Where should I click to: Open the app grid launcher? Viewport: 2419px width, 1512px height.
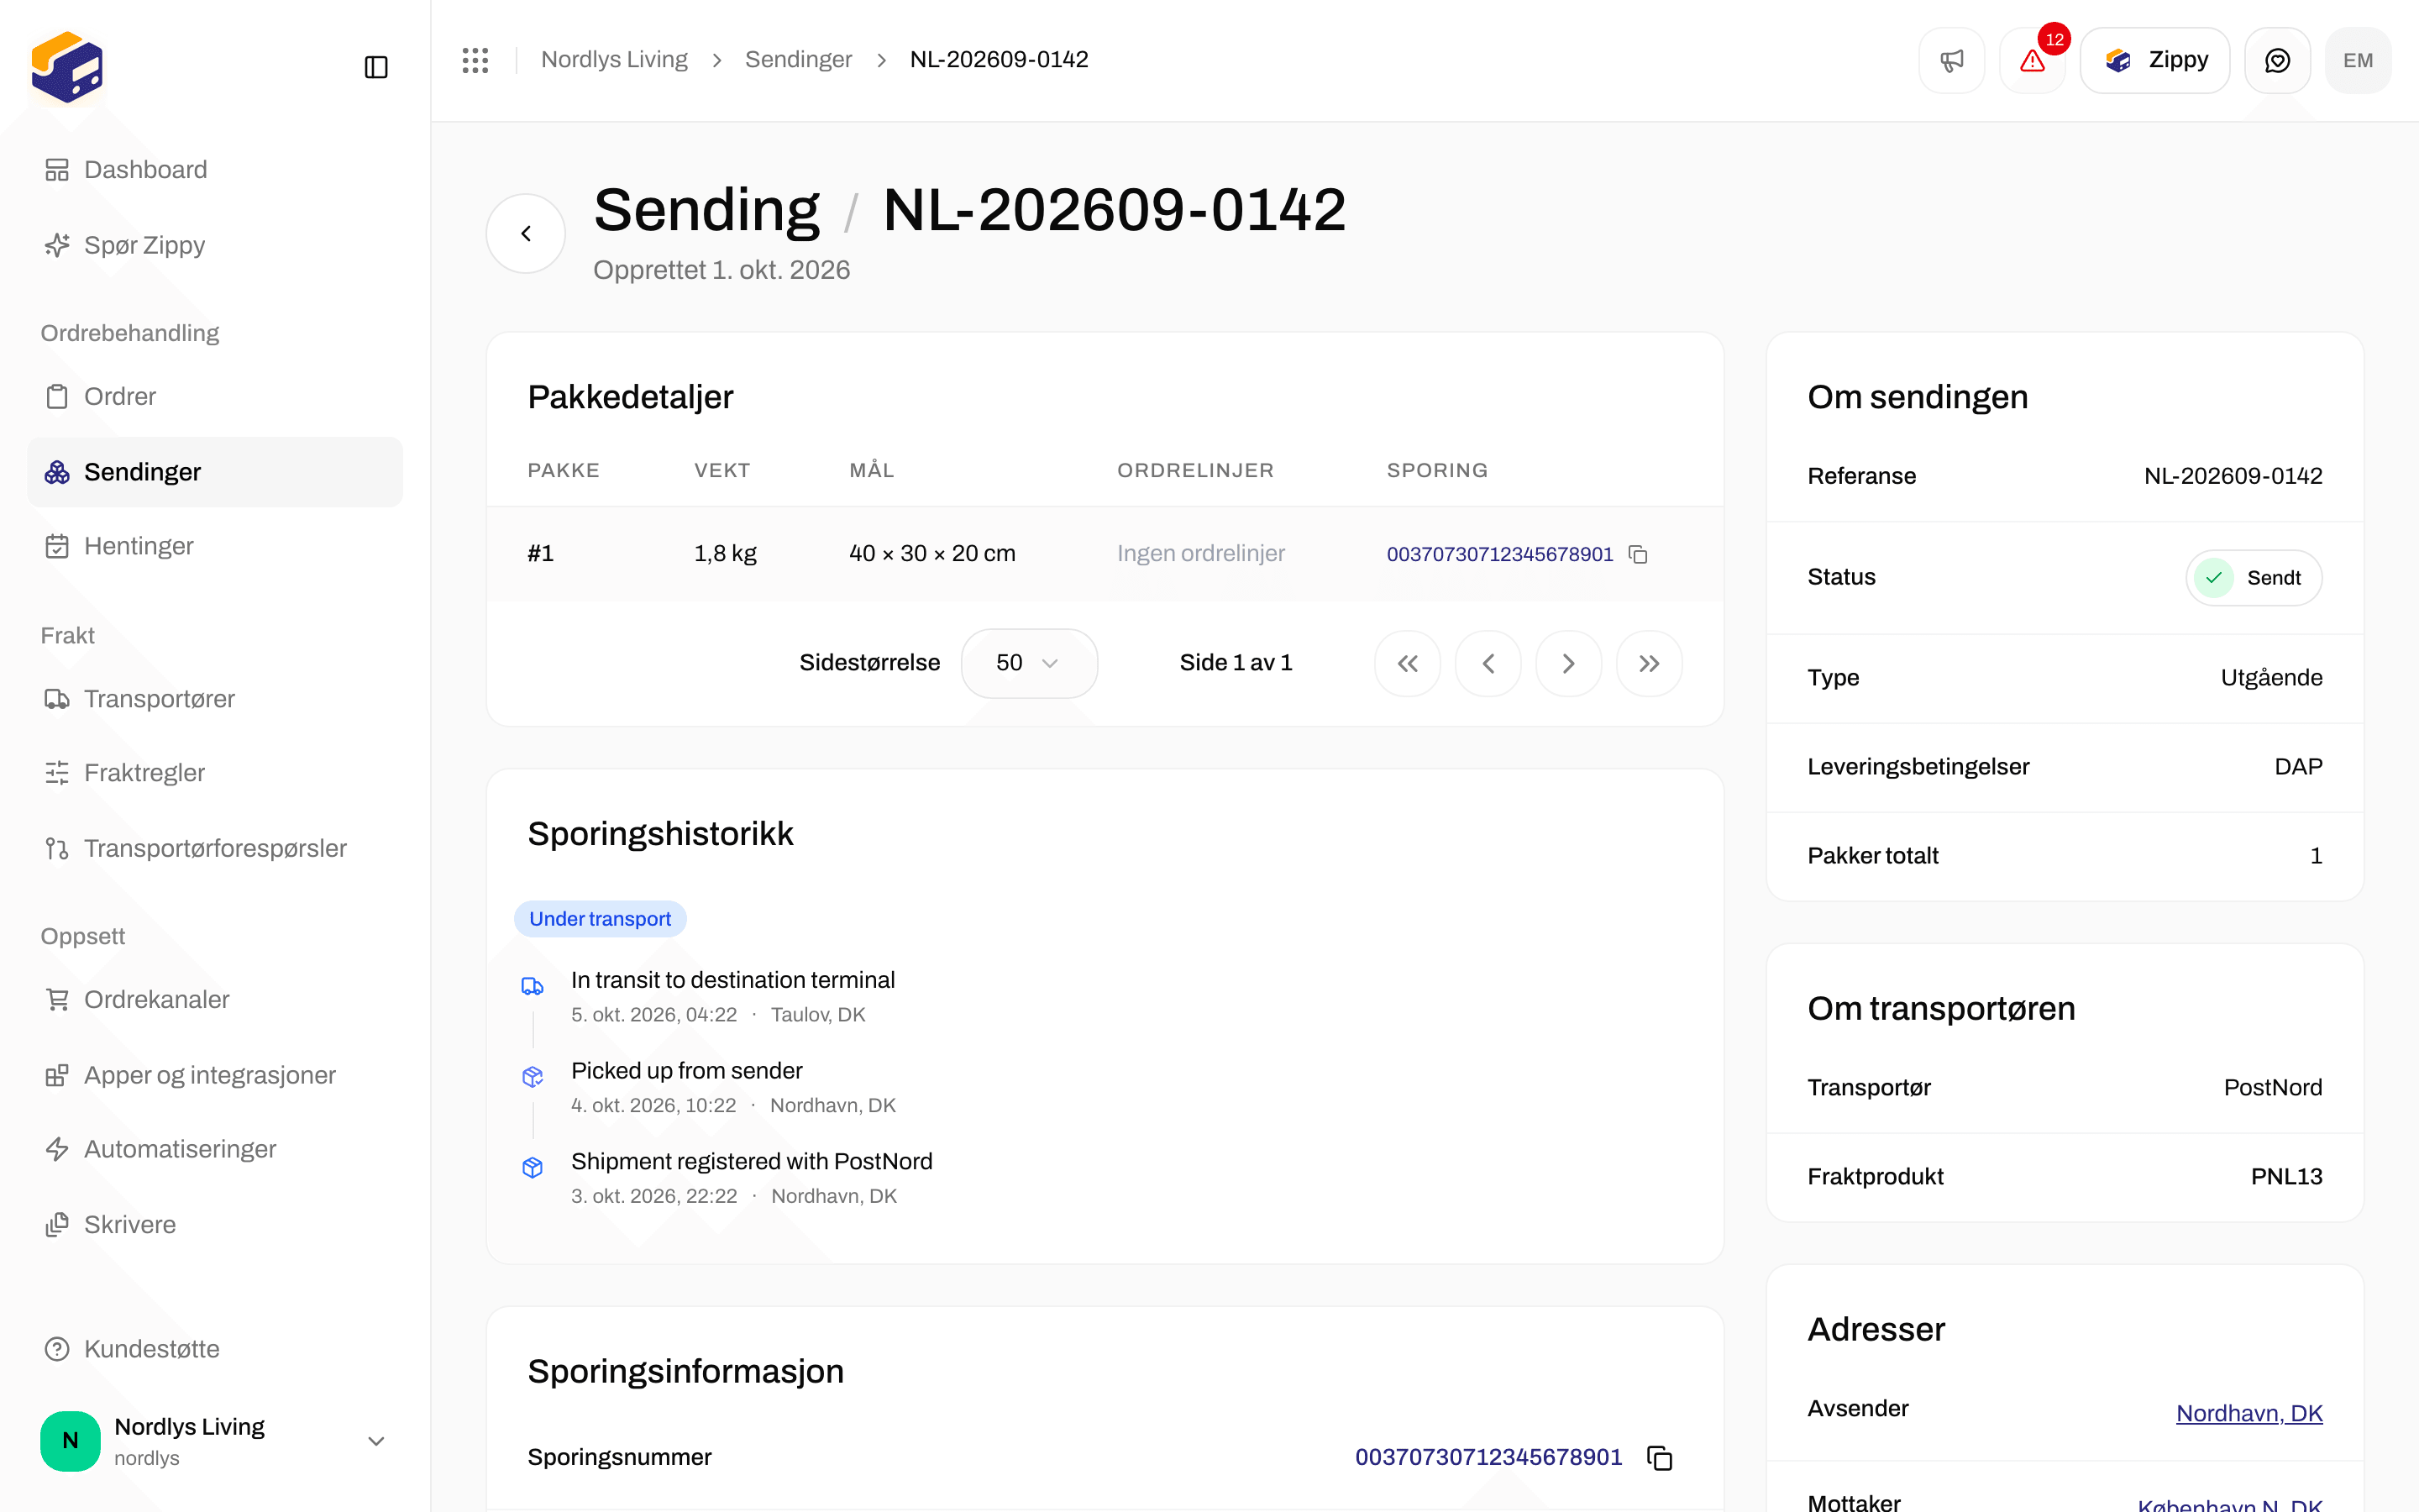(x=475, y=60)
